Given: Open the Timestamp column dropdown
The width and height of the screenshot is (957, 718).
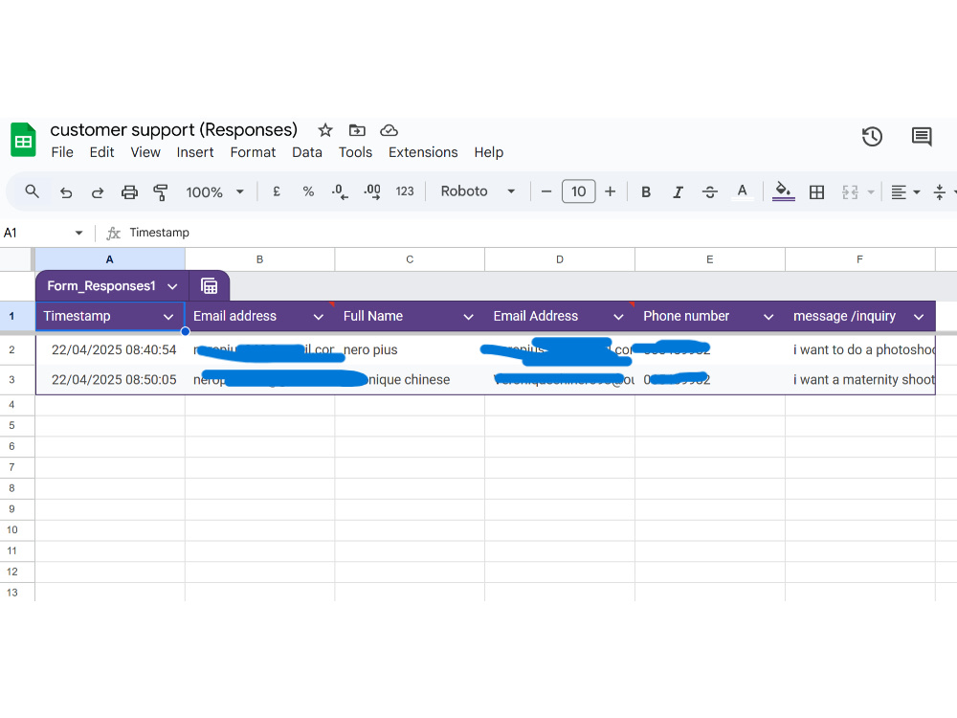Looking at the screenshot, I should tap(168, 317).
